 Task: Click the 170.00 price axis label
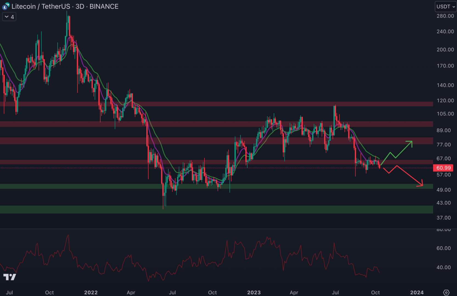click(445, 66)
